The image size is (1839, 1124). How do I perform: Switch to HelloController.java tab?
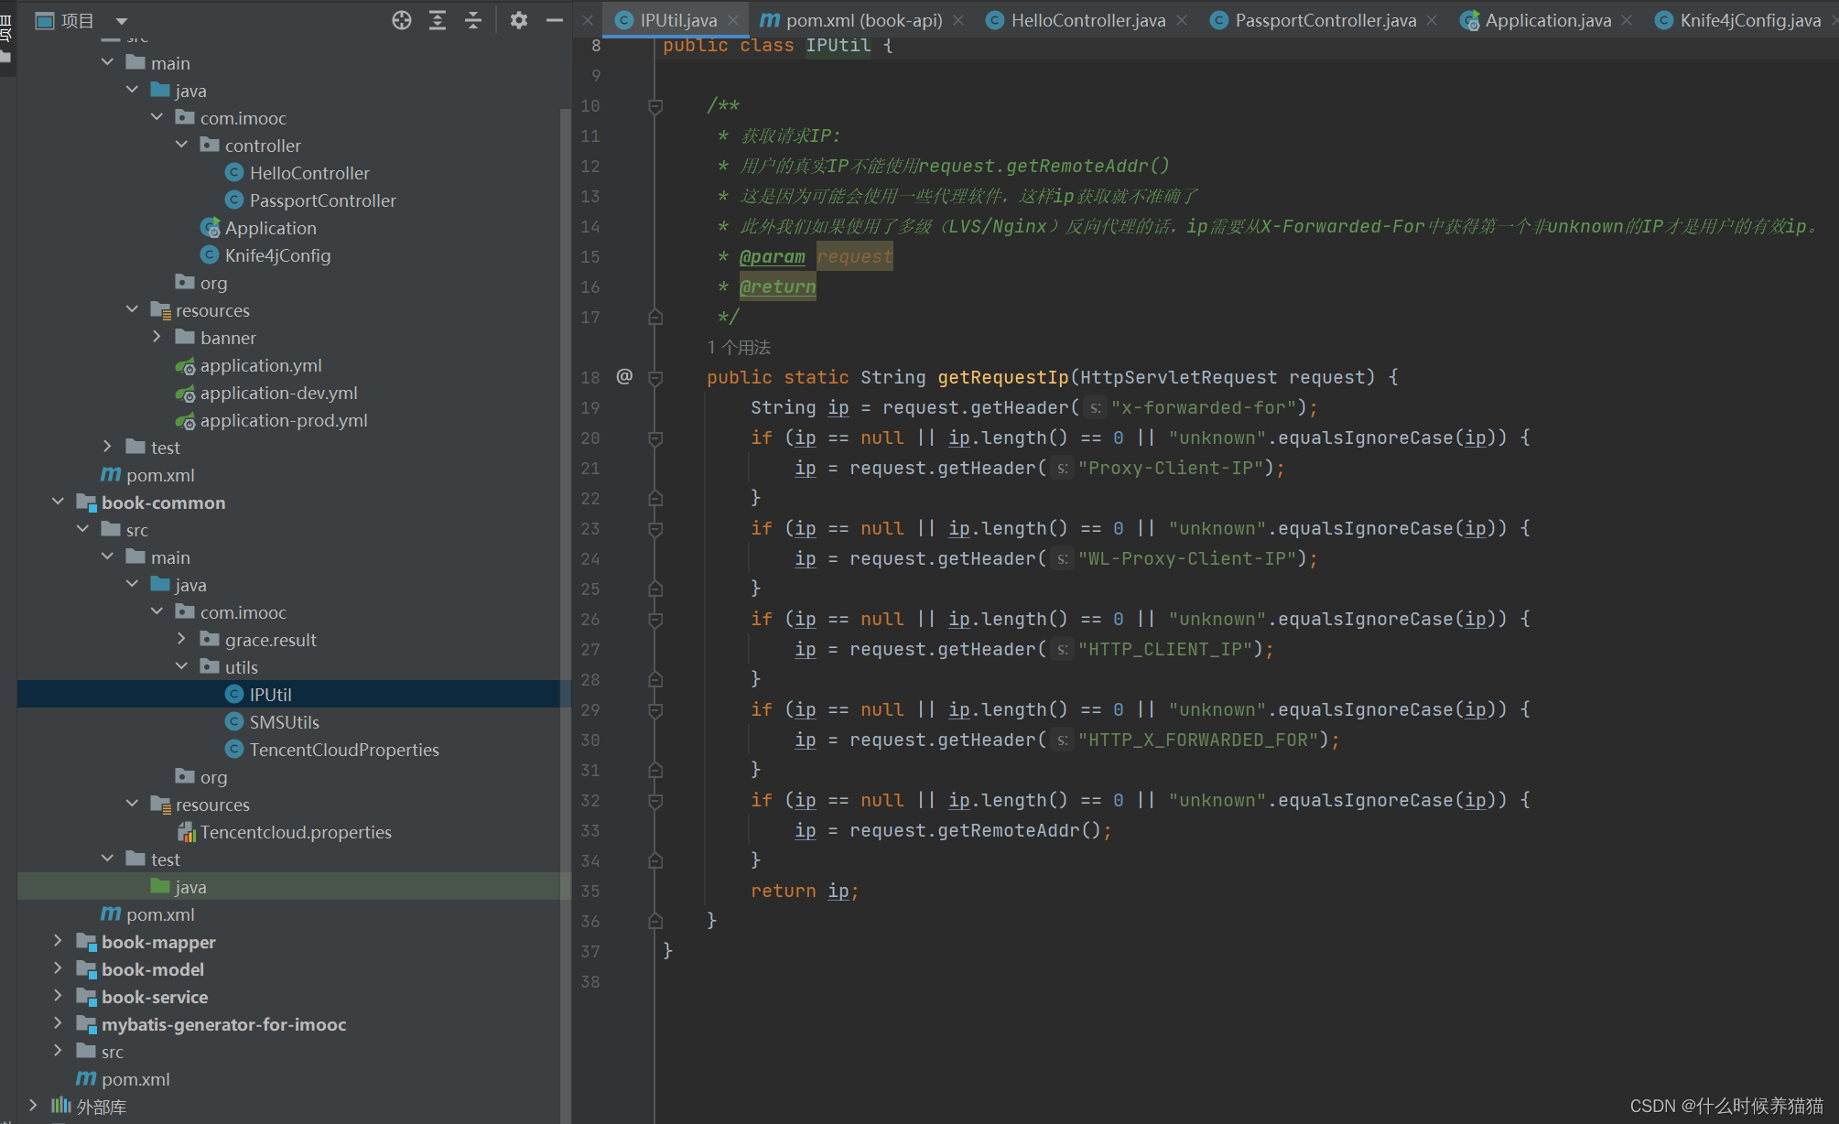1088,20
